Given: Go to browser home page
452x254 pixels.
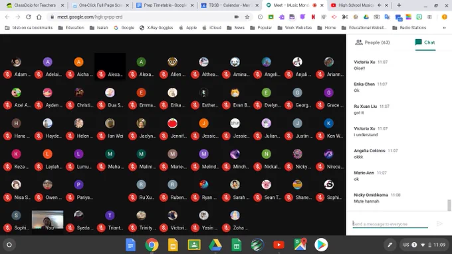Looking at the screenshot, I should pyautogui.click(x=39, y=17).
